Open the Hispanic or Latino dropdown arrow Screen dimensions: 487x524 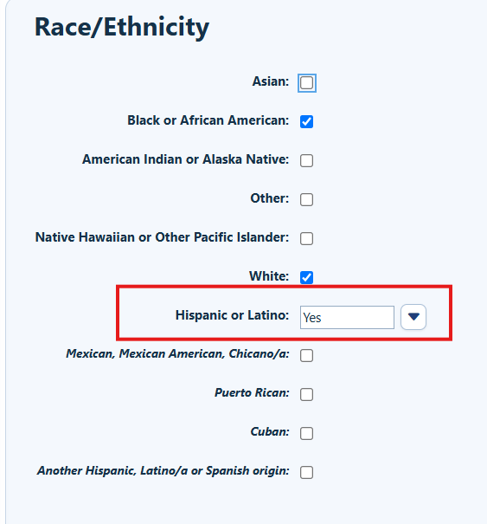tap(413, 317)
